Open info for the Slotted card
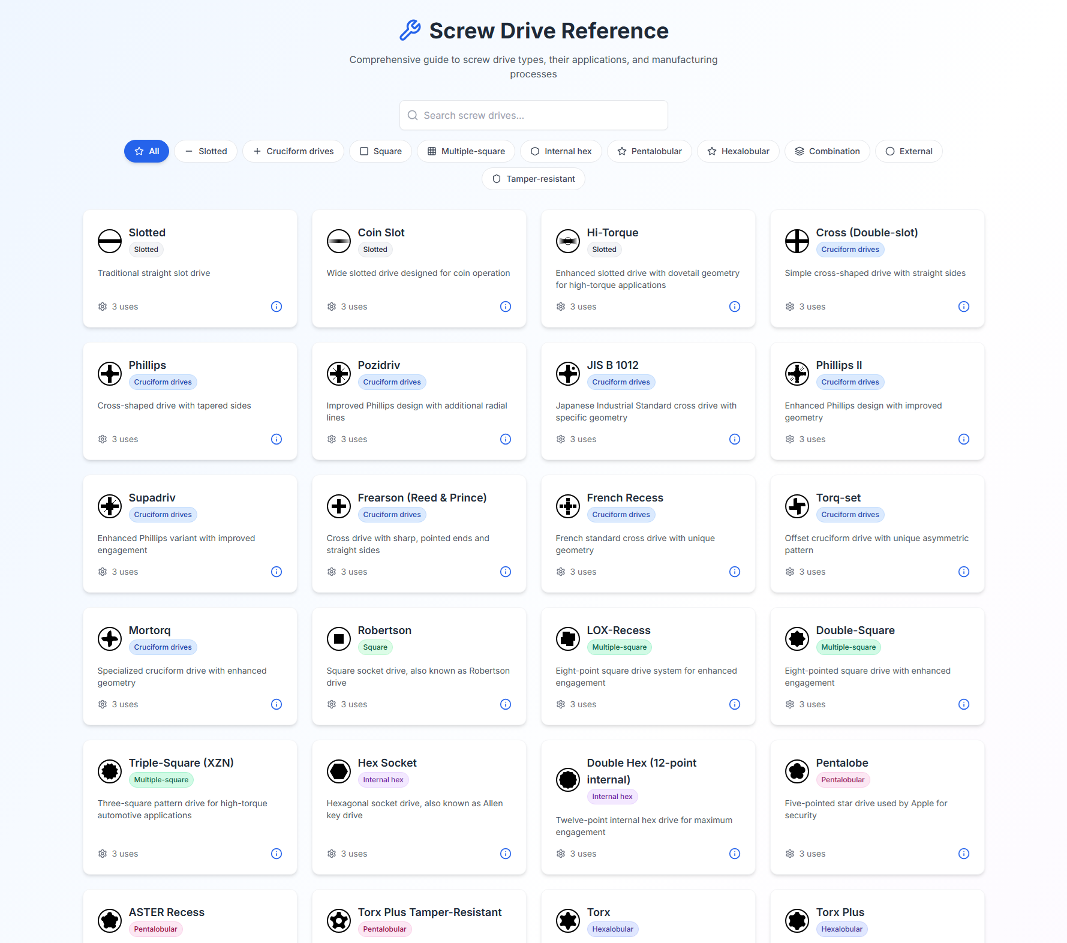 click(x=276, y=307)
